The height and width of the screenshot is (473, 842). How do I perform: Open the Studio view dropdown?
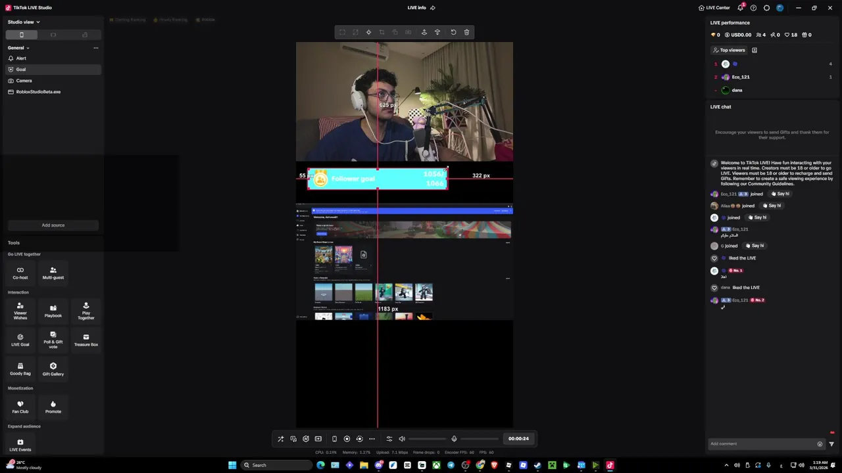click(x=24, y=22)
